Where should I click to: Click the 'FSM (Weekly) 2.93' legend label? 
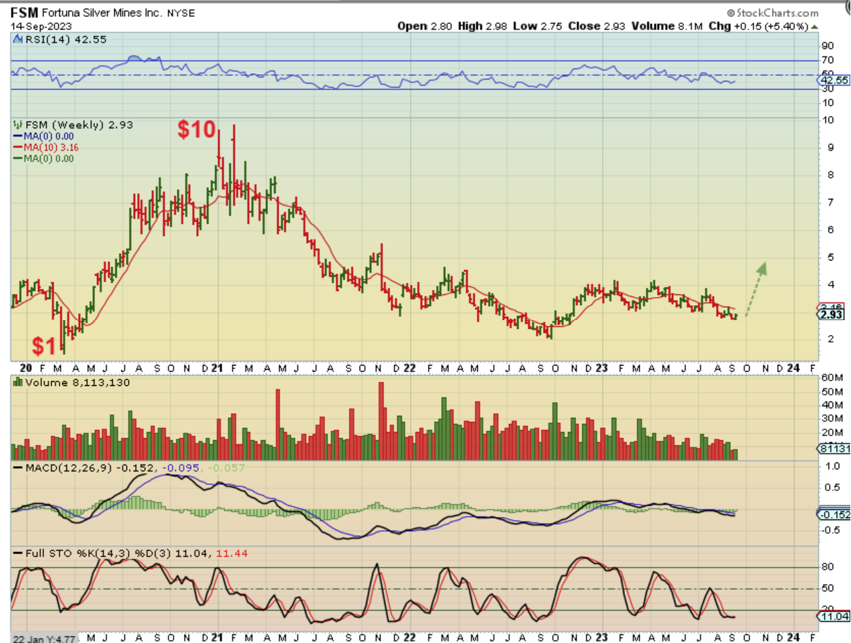[x=79, y=125]
